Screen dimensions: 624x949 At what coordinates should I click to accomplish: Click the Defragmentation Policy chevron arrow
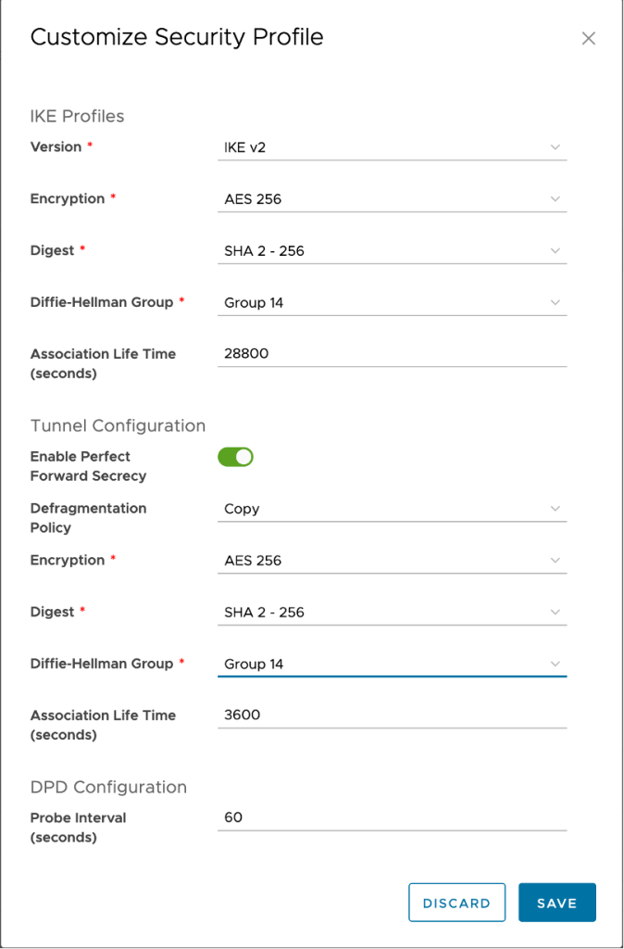pos(555,509)
